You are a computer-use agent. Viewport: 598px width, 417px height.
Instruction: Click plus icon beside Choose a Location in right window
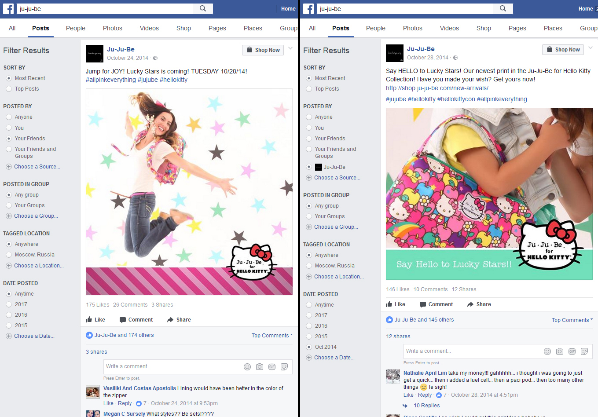(x=308, y=277)
